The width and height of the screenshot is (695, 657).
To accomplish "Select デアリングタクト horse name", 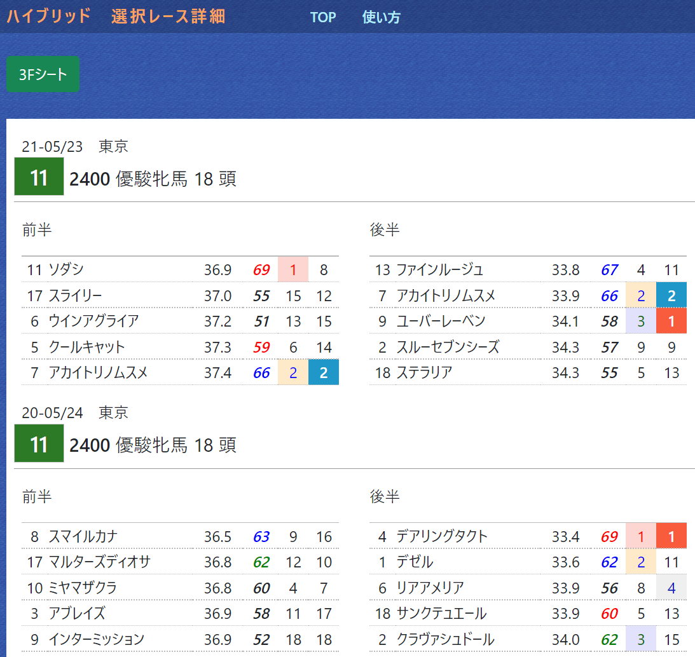I will (x=442, y=536).
